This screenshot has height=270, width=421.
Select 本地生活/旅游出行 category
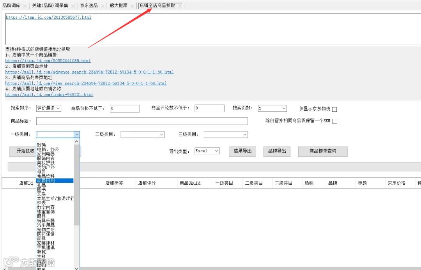point(55,199)
